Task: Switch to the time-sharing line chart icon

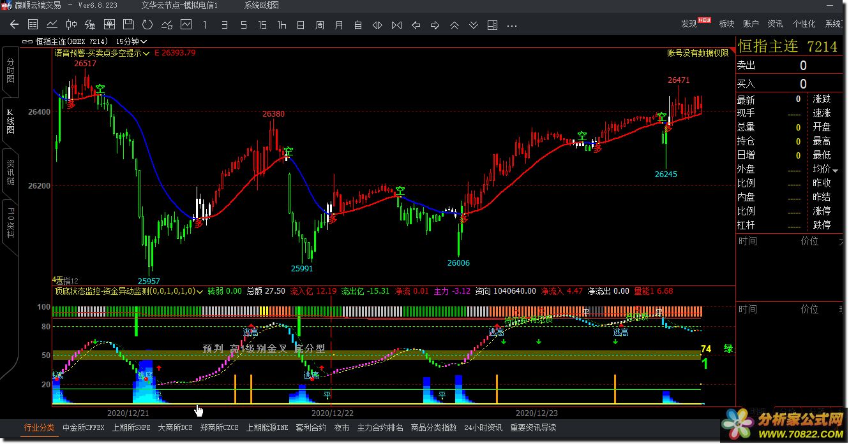Action: pos(52,25)
